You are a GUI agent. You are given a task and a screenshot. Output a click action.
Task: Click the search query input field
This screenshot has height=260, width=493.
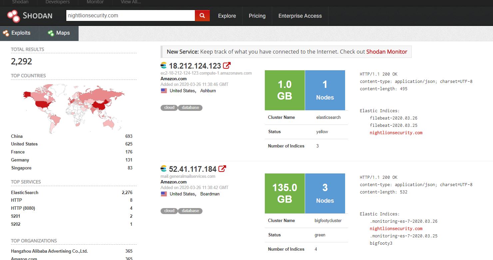(x=130, y=16)
